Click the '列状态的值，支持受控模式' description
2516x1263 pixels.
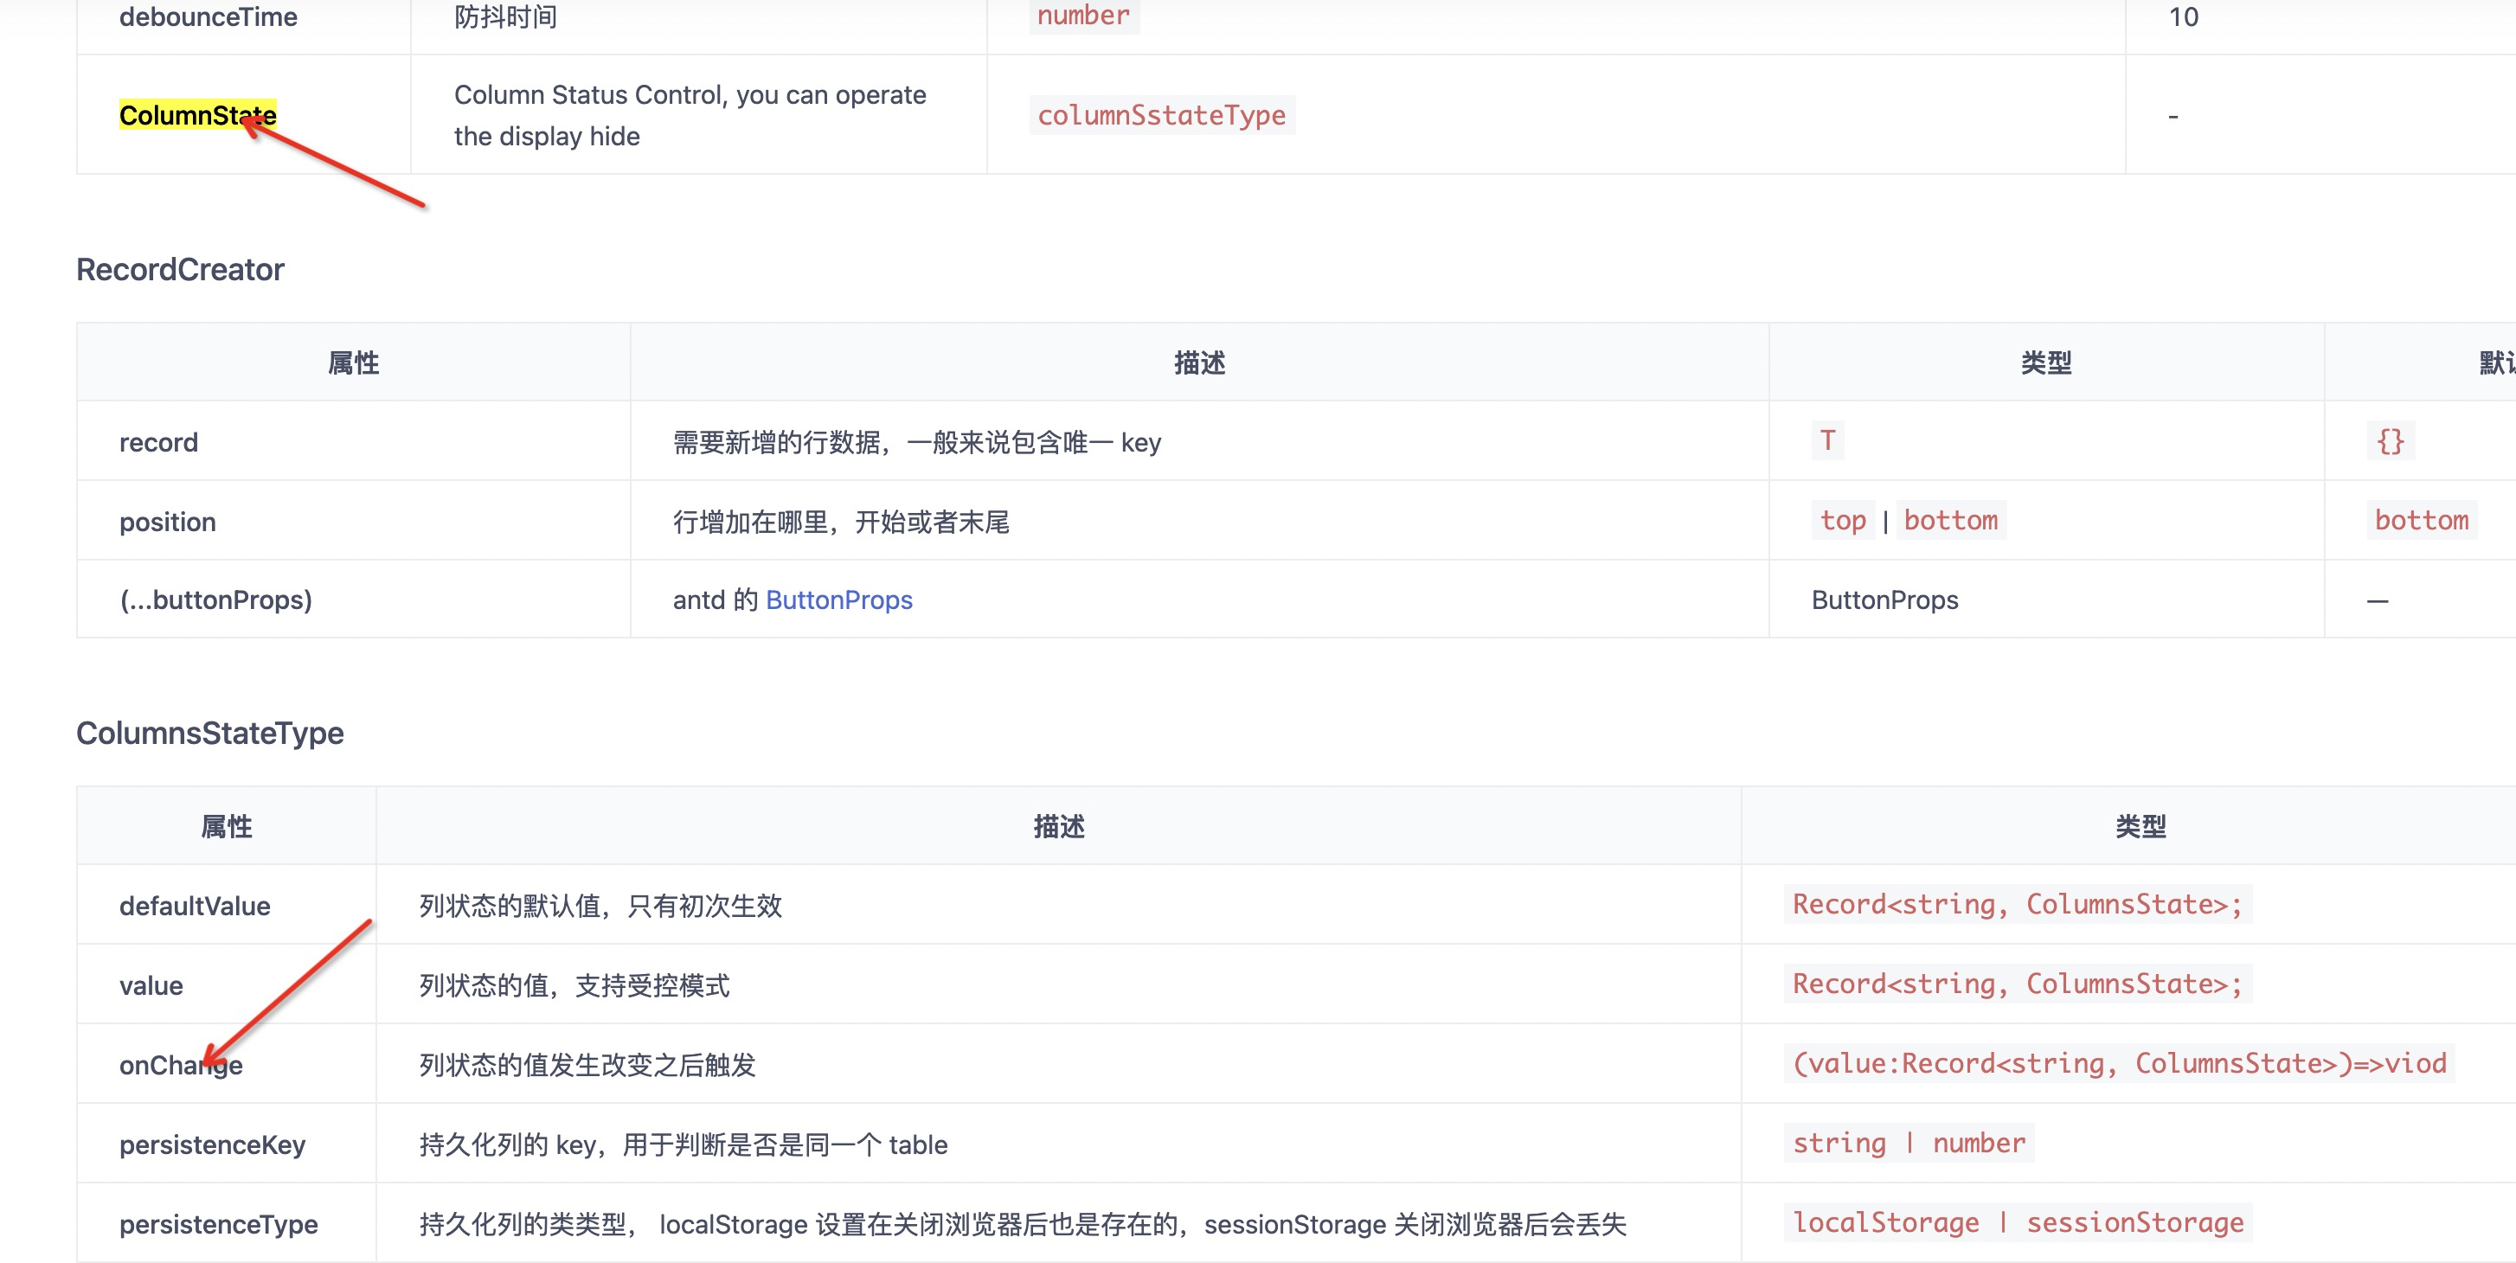[574, 985]
